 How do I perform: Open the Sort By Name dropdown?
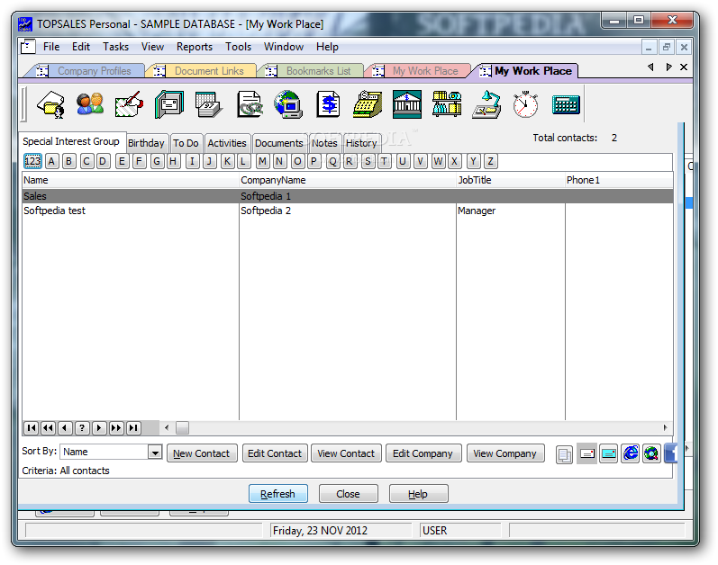[155, 453]
